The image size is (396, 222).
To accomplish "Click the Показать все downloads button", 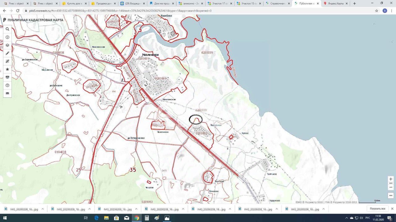I will pyautogui.click(x=377, y=209).
